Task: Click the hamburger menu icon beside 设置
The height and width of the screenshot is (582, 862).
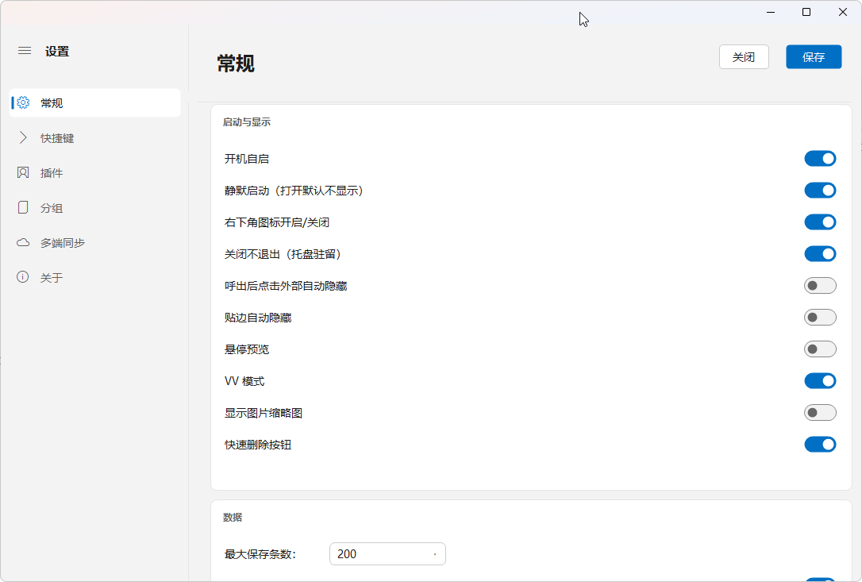Action: (x=25, y=51)
